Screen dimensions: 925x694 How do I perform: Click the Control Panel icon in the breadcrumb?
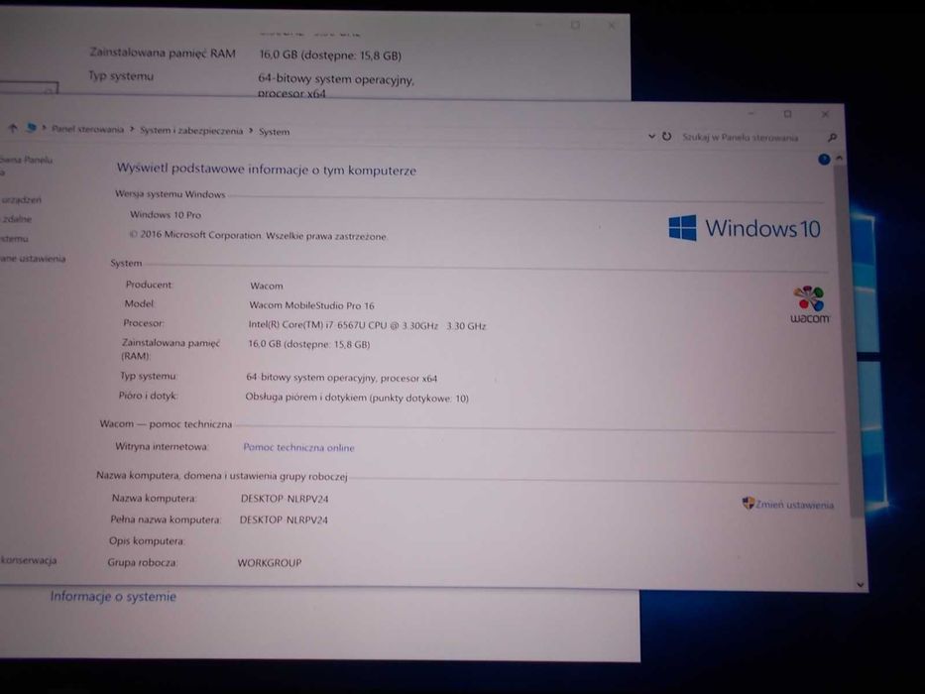pyautogui.click(x=31, y=128)
